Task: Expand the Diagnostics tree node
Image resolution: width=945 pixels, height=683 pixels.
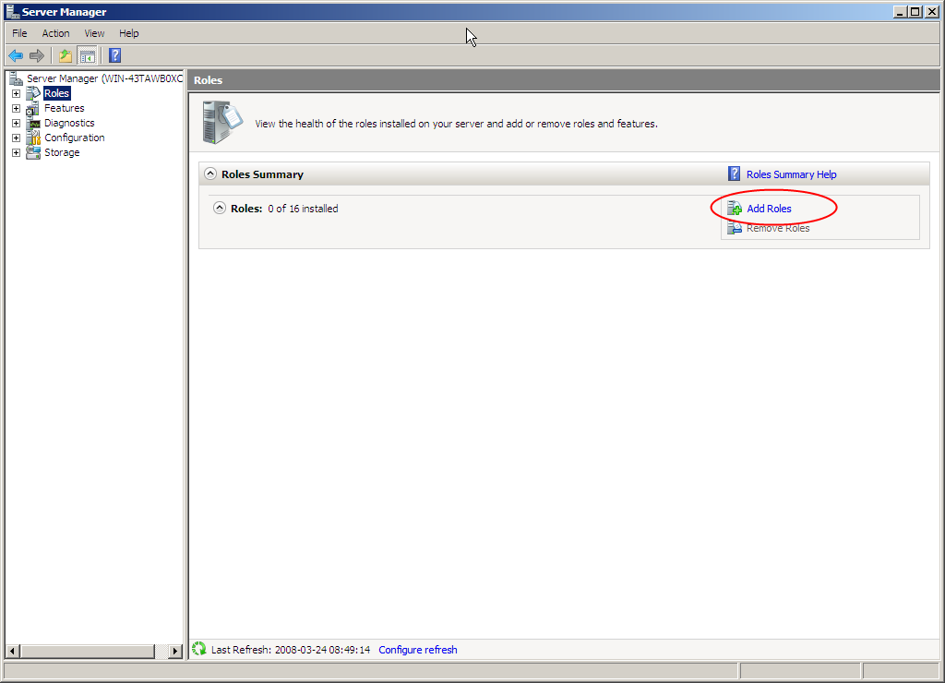Action: 17,123
